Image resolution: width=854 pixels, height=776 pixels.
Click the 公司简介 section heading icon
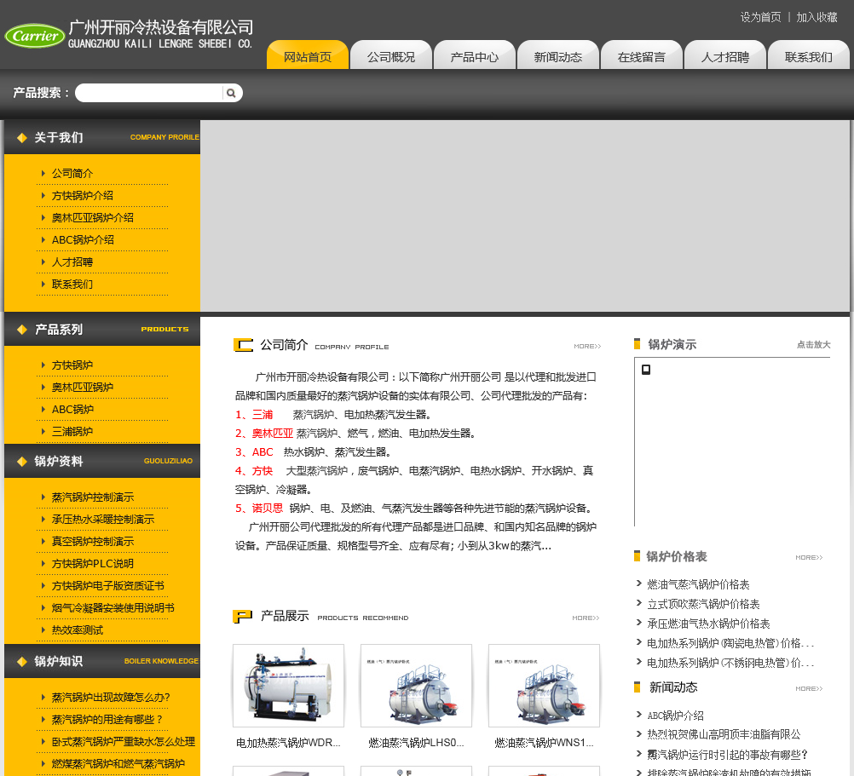click(243, 345)
